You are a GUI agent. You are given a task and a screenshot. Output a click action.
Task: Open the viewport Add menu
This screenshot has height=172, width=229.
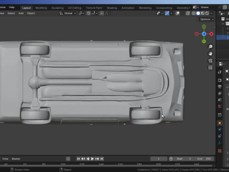click(x=21, y=13)
